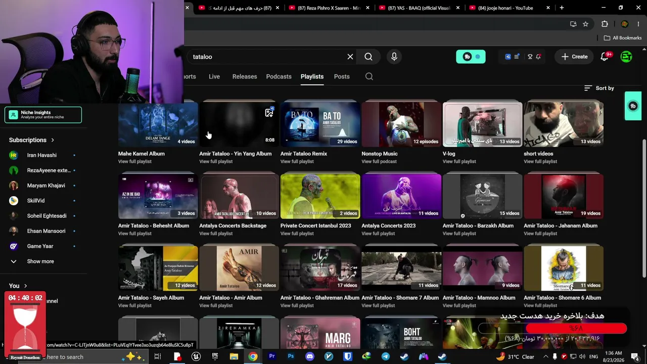Open the TubeBuddy extension button
Viewport: 647px width, 364px height.
click(x=471, y=57)
